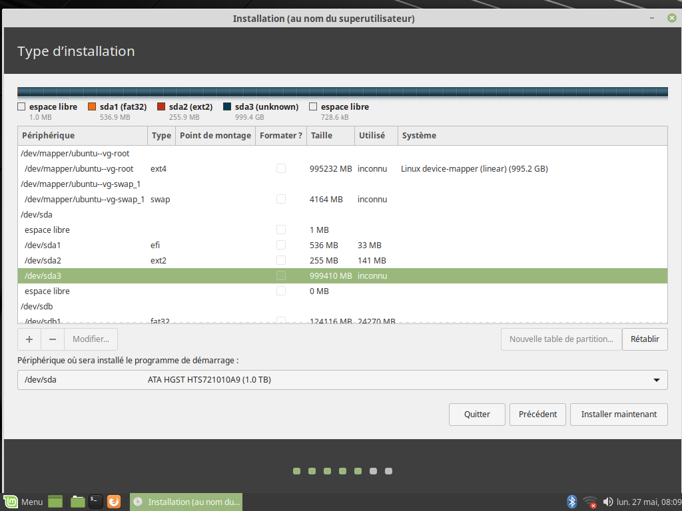
Task: Open the terminal from the taskbar
Action: click(x=96, y=502)
